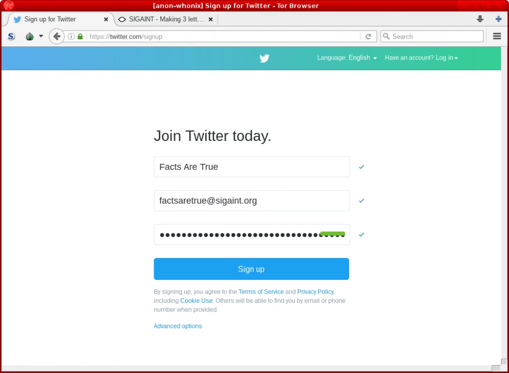Open the Cookie Use link
Screen dimensions: 509x373
(x=196, y=301)
